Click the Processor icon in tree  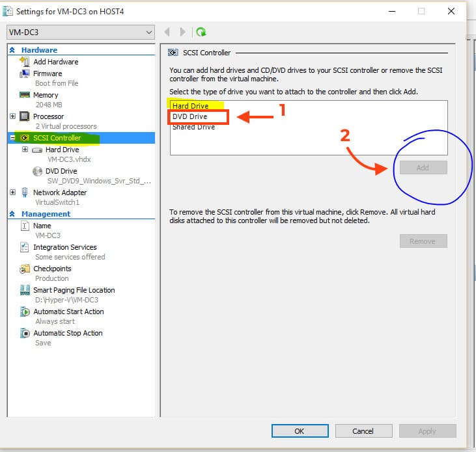click(x=25, y=116)
